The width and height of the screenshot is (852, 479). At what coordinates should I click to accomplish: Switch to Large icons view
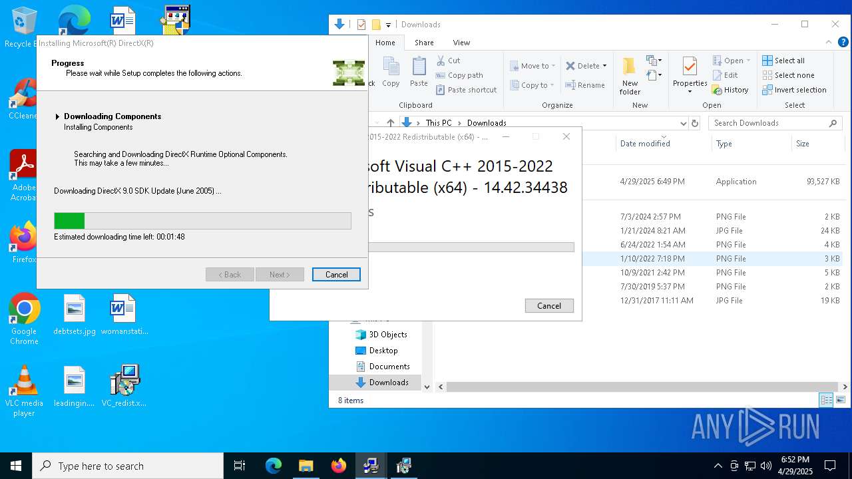pos(840,400)
